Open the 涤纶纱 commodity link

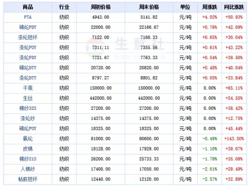point(28,118)
